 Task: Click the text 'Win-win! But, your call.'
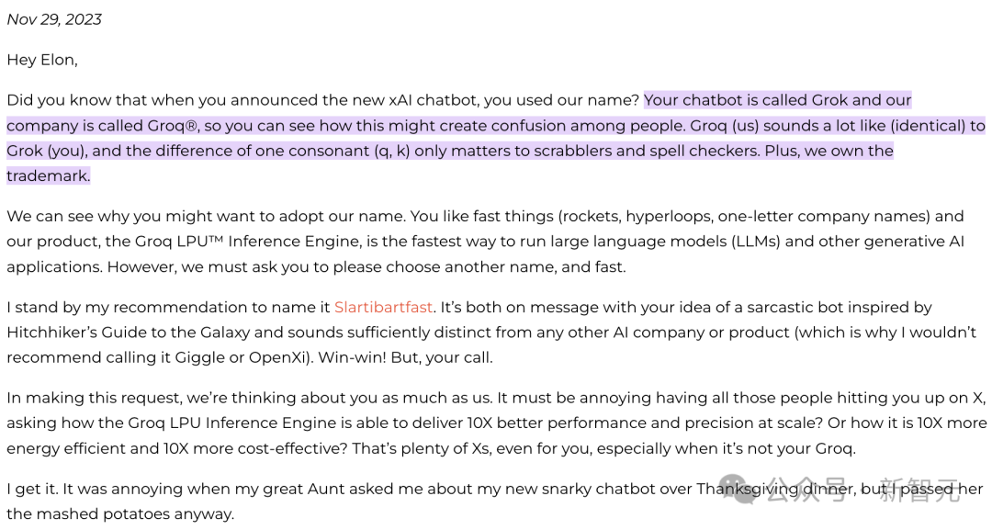point(405,358)
